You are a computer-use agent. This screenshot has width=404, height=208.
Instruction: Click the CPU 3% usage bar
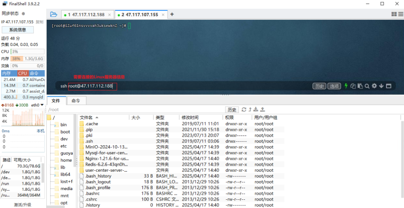[27, 52]
